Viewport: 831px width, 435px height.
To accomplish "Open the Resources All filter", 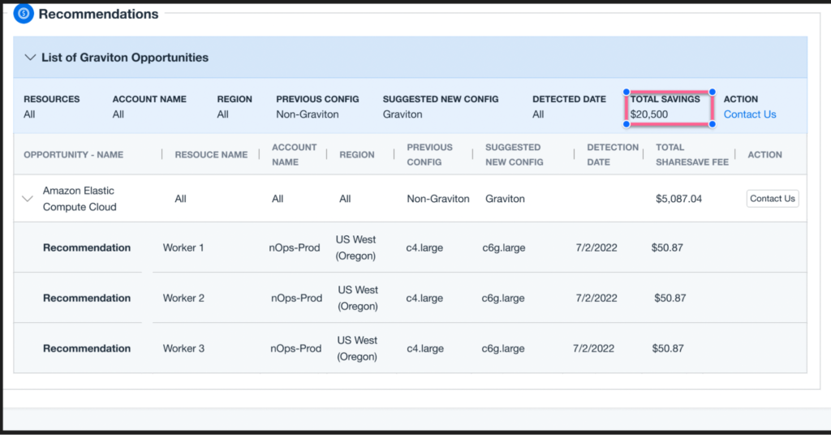I will coord(29,114).
